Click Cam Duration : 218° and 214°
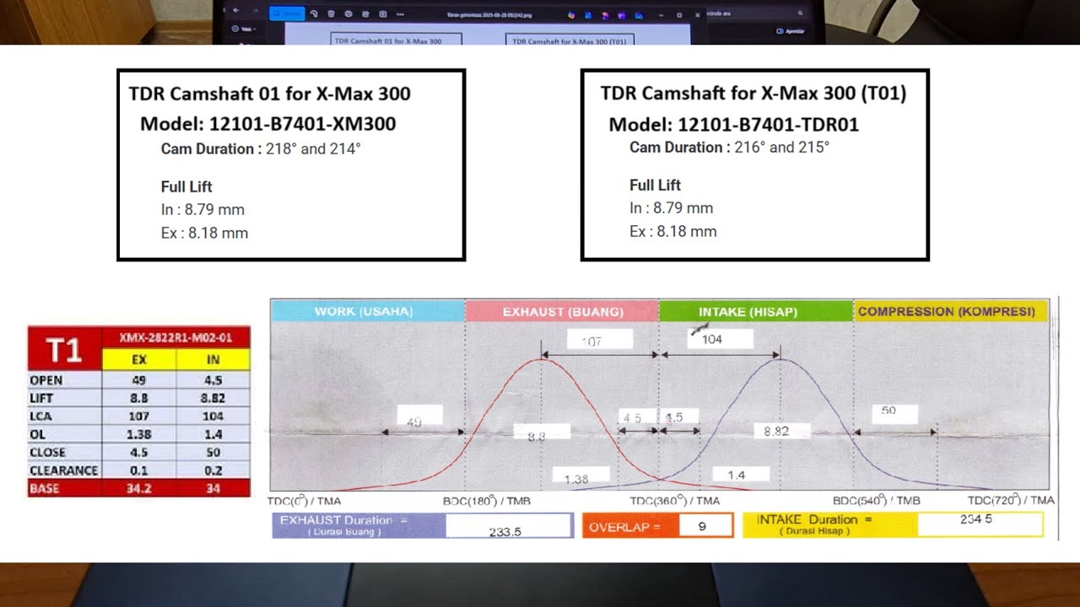 [261, 149]
